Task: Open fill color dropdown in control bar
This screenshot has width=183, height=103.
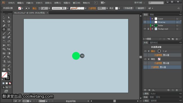Action: [x=23, y=8]
